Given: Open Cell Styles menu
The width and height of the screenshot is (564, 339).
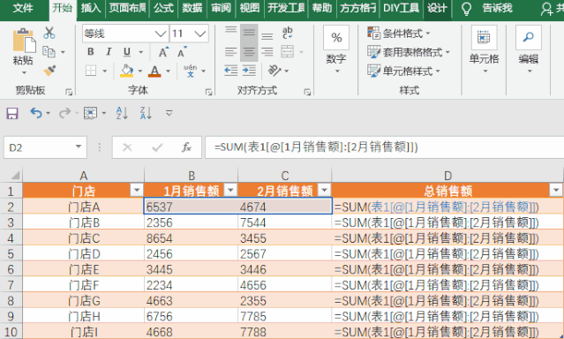Looking at the screenshot, I should click(x=403, y=71).
